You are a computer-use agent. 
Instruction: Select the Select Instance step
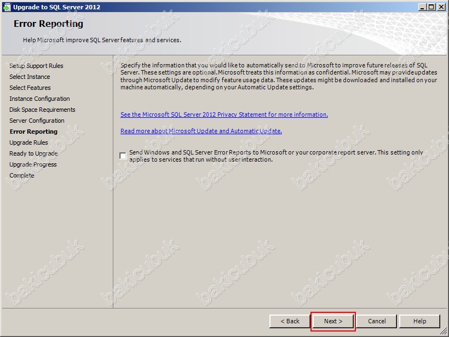coord(30,77)
